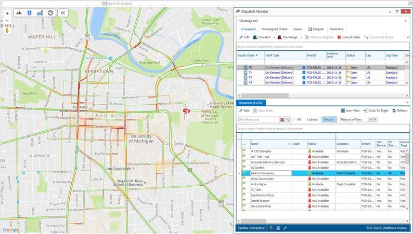Click the status bar wrench icon
The image size is (413, 234).
pos(285,228)
